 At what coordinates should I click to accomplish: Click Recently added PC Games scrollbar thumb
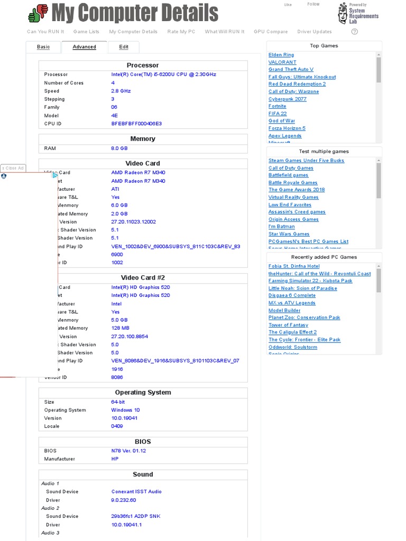[x=379, y=281]
